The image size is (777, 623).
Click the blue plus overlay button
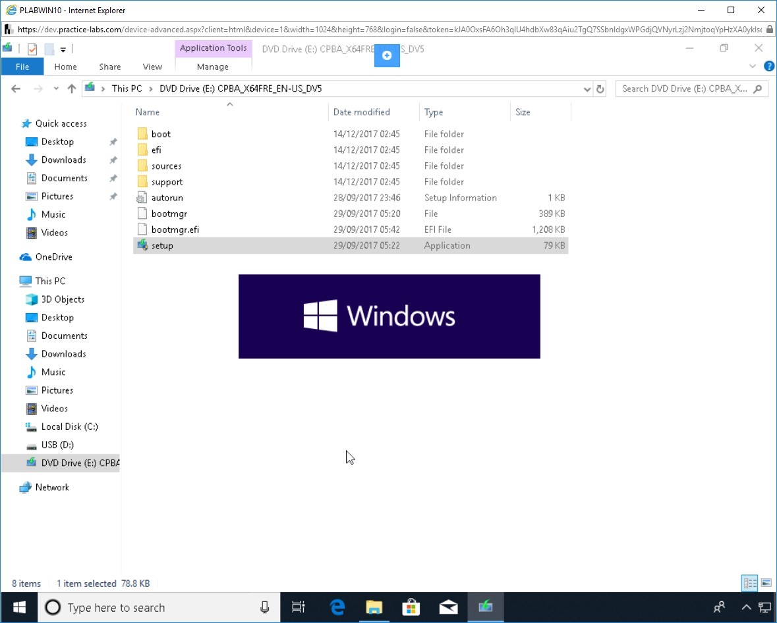[x=387, y=55]
